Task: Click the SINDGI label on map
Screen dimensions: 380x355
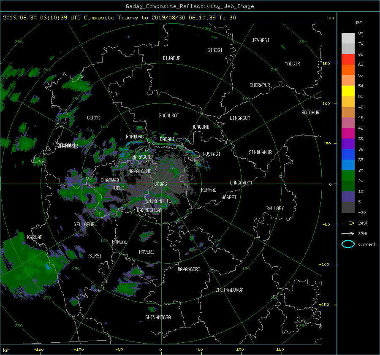Action: (215, 50)
